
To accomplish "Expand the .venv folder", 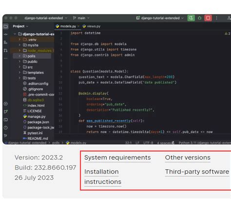I will (x=19, y=40).
